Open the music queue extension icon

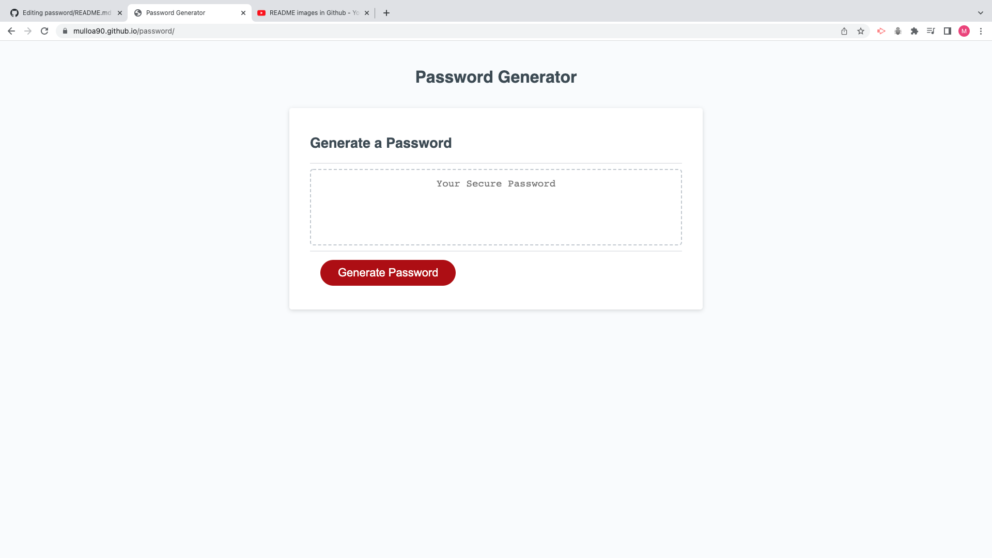(x=931, y=31)
